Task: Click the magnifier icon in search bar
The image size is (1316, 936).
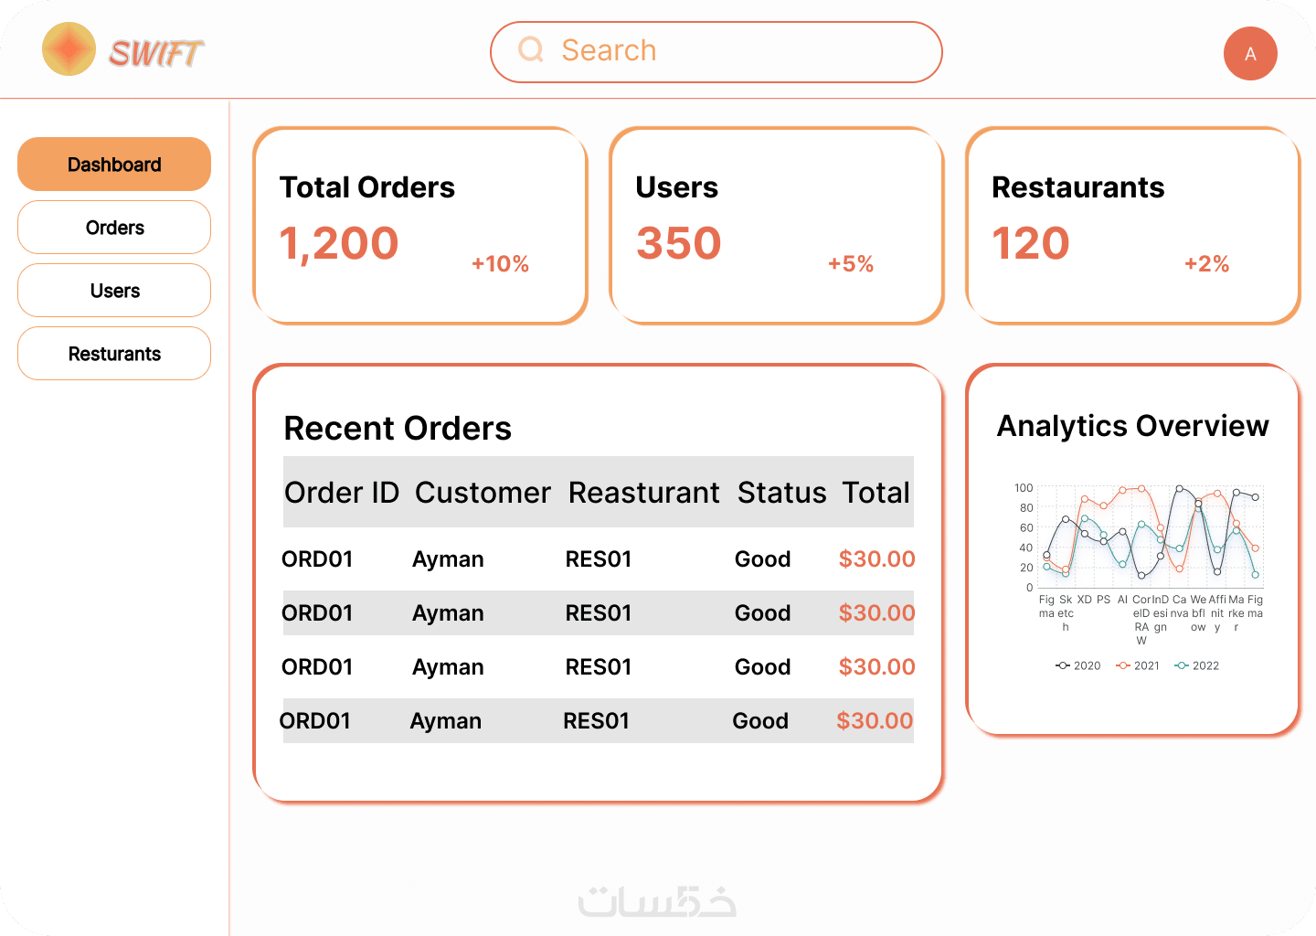Action: pos(531,50)
